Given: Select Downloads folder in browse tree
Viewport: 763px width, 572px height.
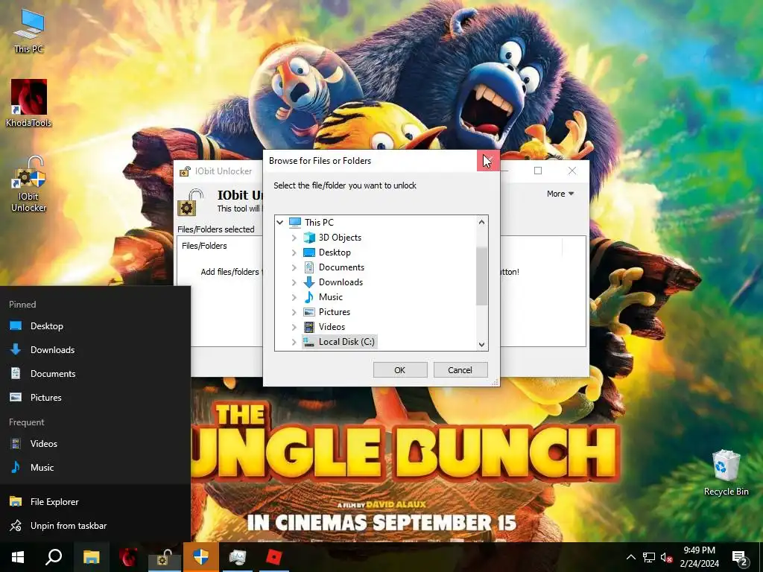Looking at the screenshot, I should click(x=333, y=282).
